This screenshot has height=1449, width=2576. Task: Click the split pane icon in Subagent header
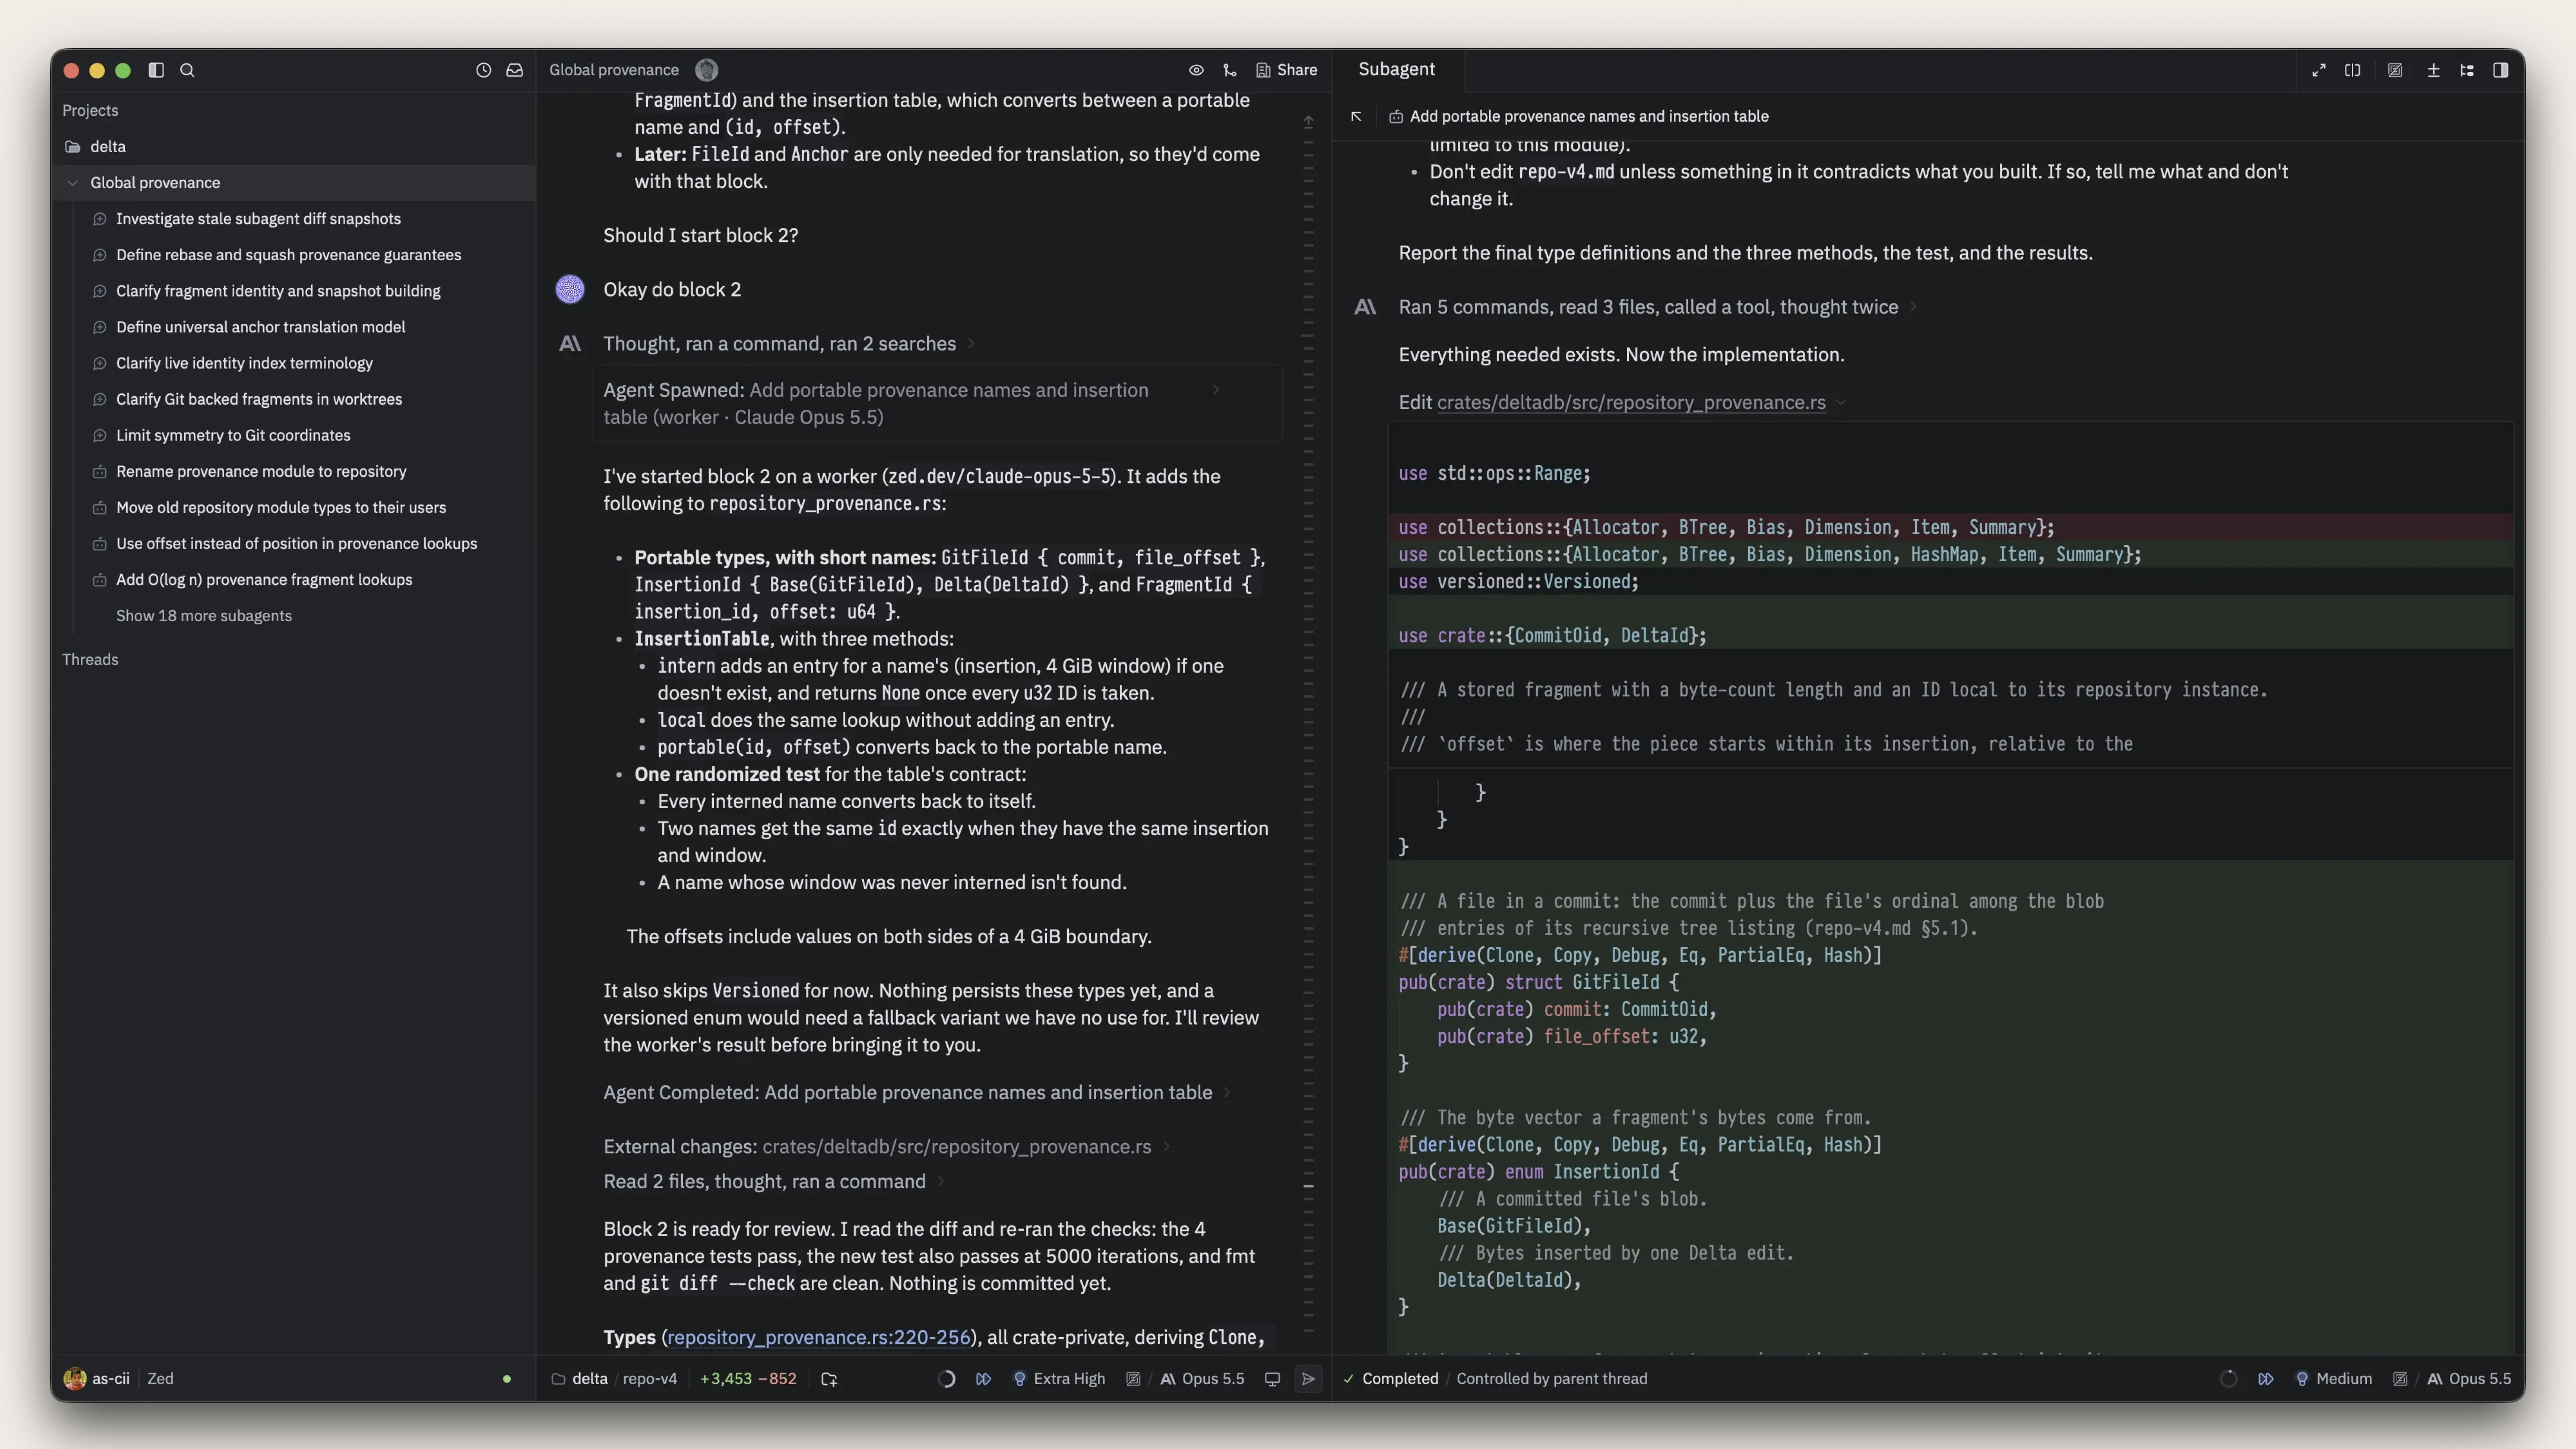pos(2353,70)
